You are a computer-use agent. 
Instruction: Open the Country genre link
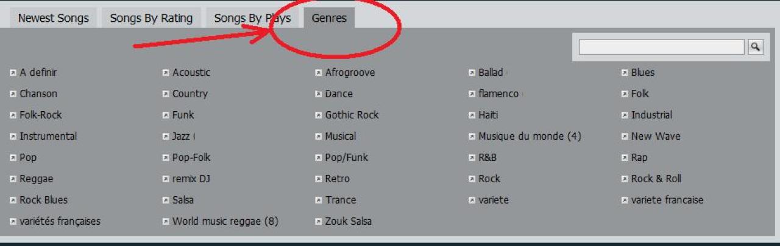pos(190,94)
